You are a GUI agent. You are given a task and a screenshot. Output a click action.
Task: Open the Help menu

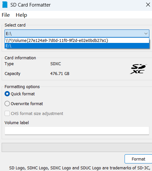pyautogui.click(x=21, y=15)
